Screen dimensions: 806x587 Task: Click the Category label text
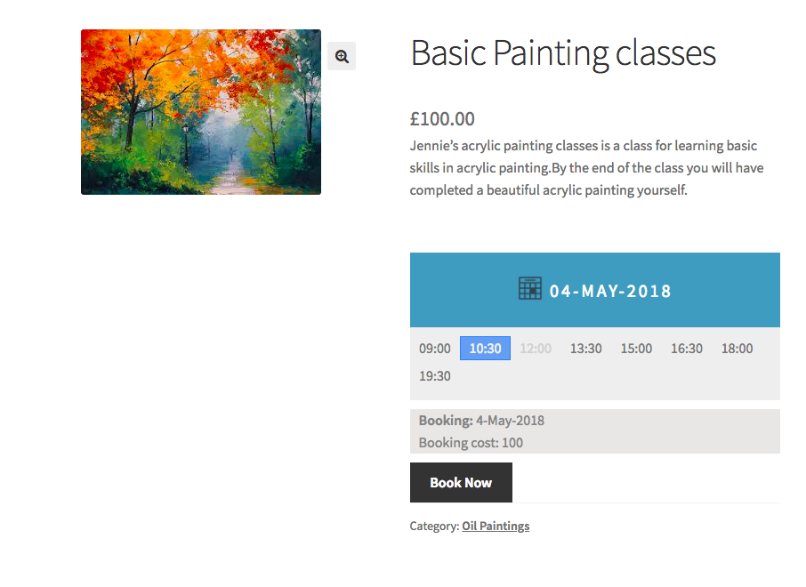[x=433, y=526]
